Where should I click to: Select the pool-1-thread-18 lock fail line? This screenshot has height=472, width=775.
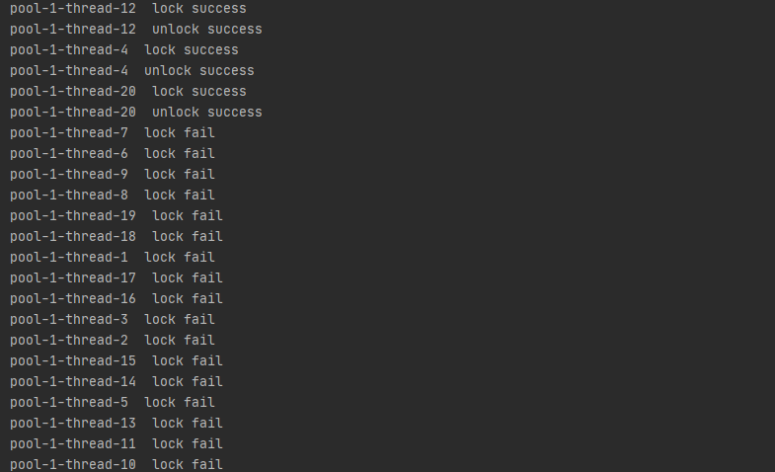pos(116,237)
